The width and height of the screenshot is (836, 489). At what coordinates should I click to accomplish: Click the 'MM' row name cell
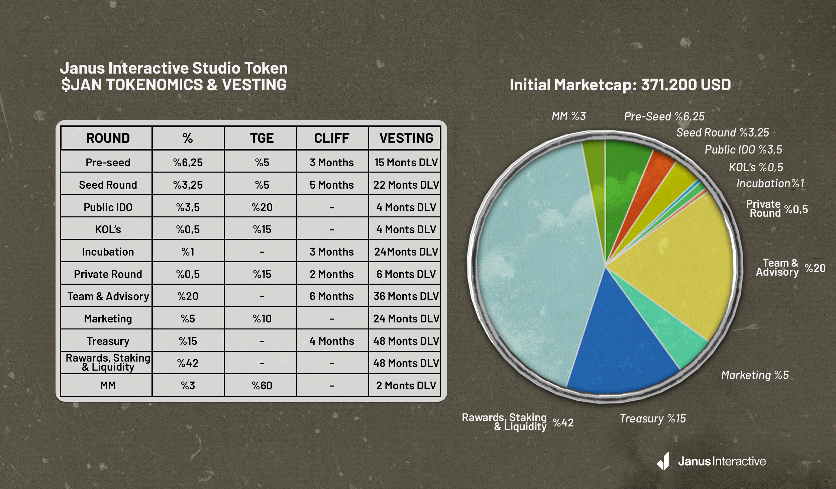coord(106,385)
